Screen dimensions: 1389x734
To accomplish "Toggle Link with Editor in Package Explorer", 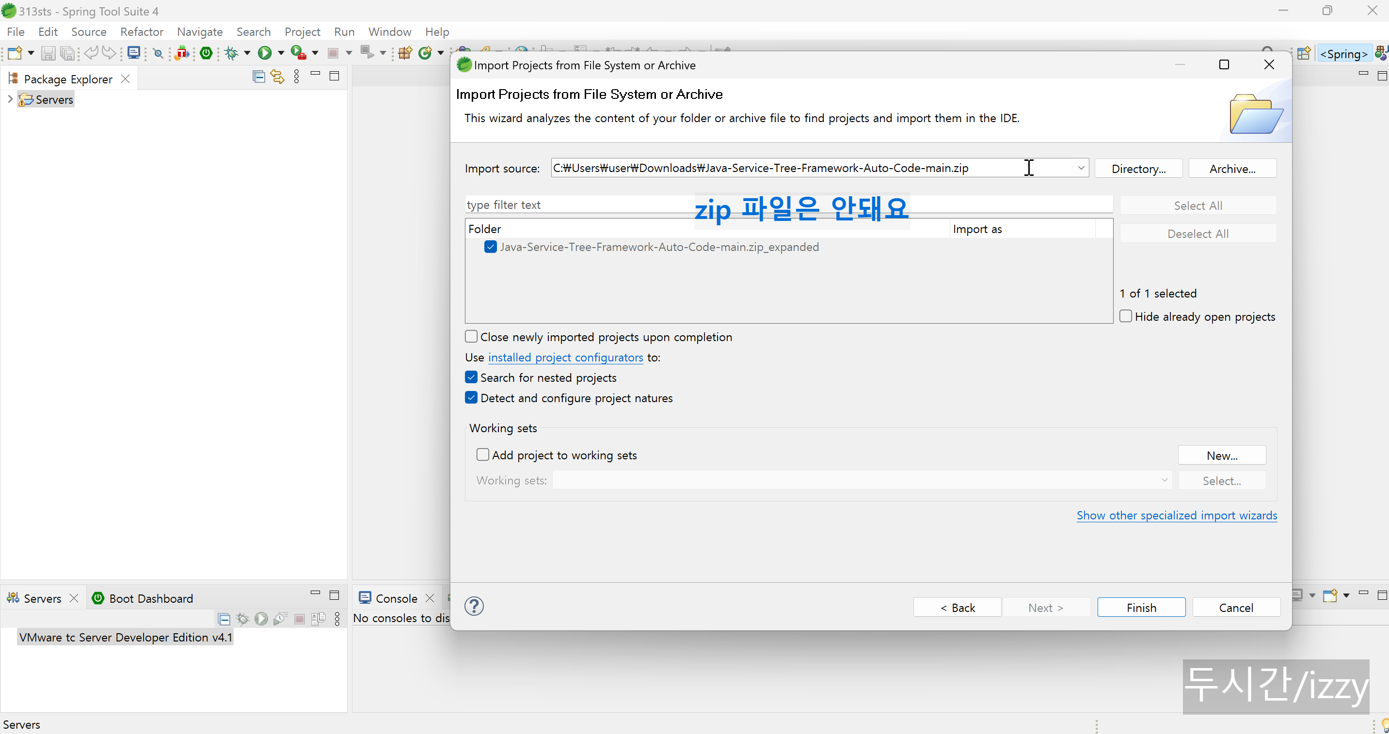I will coord(277,77).
